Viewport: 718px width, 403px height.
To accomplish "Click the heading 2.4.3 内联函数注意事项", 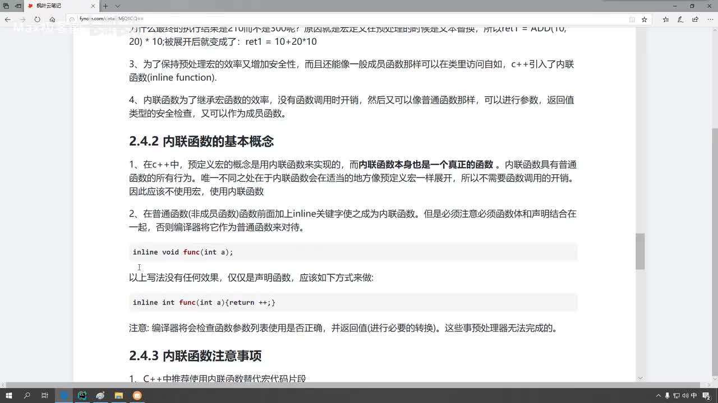I will click(x=195, y=356).
